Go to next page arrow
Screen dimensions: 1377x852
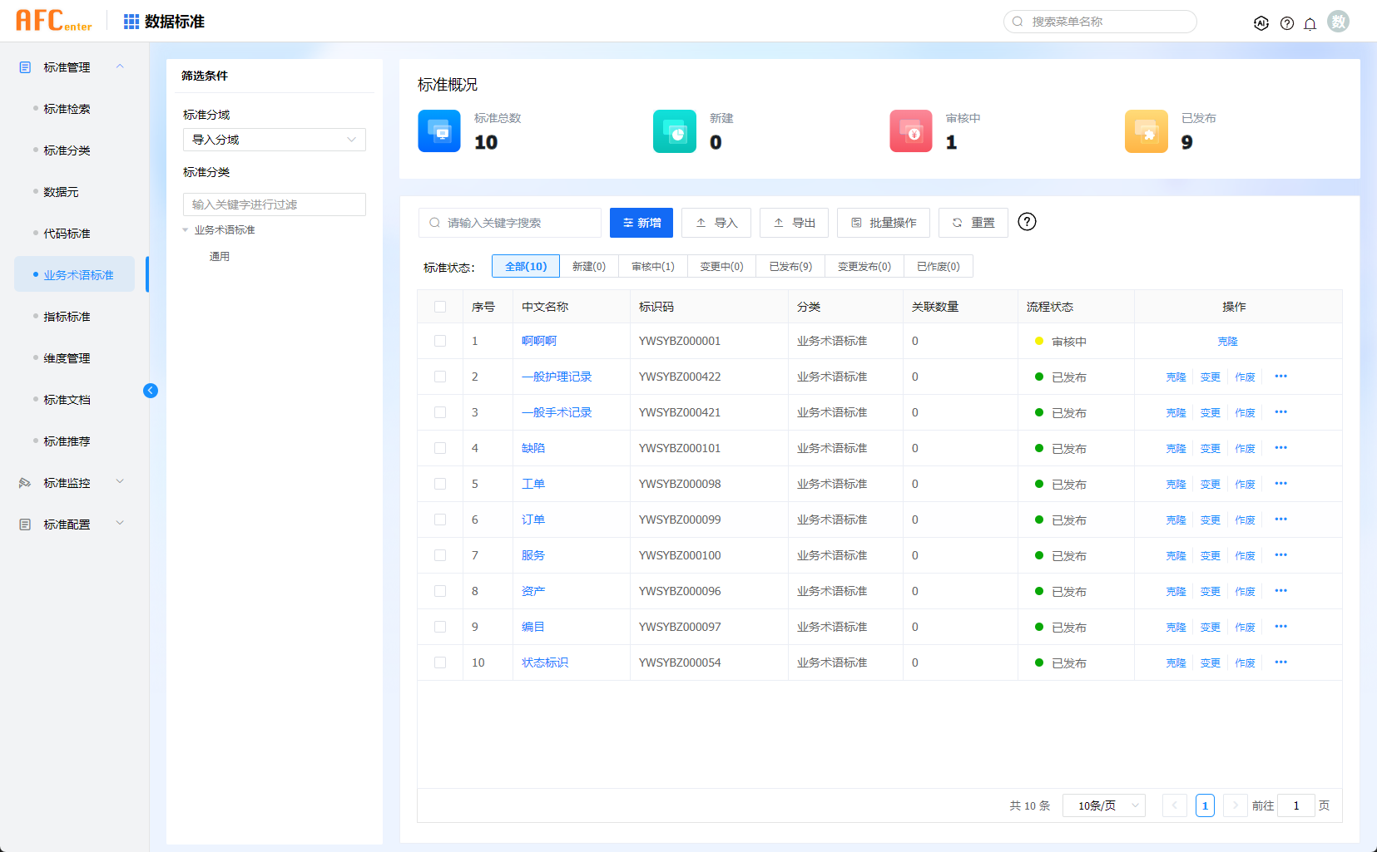(x=1236, y=805)
